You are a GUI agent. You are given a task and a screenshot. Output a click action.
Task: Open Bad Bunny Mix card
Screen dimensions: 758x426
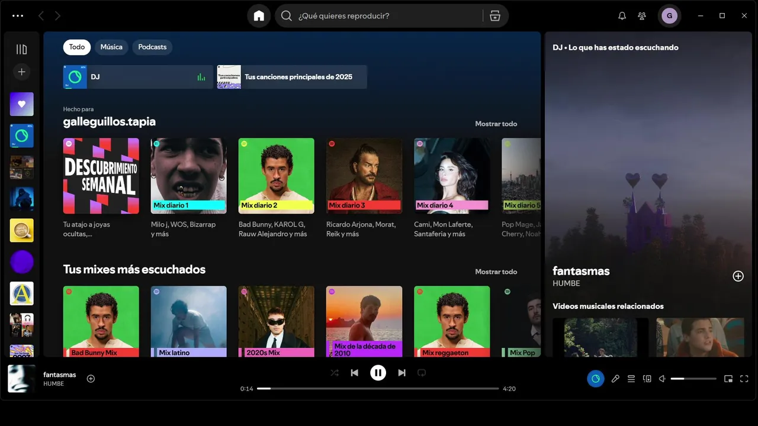point(101,321)
